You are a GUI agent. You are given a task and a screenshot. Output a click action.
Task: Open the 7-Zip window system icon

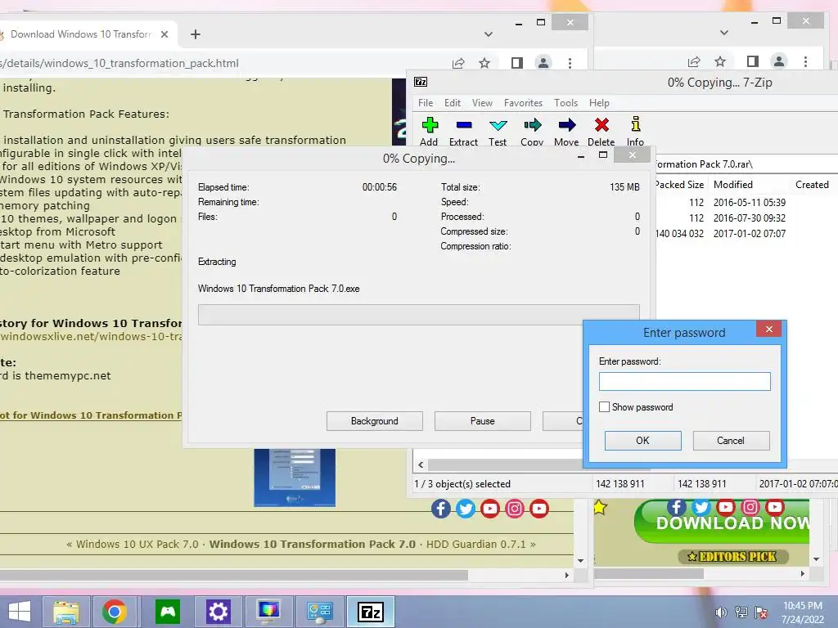421,82
